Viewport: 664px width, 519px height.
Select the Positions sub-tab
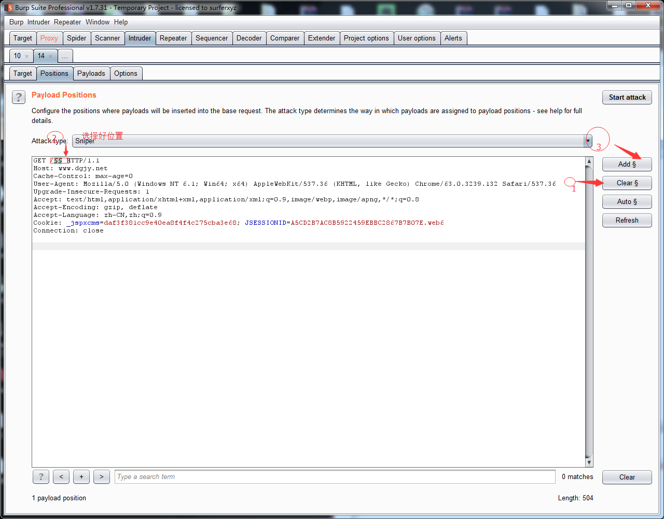[54, 73]
